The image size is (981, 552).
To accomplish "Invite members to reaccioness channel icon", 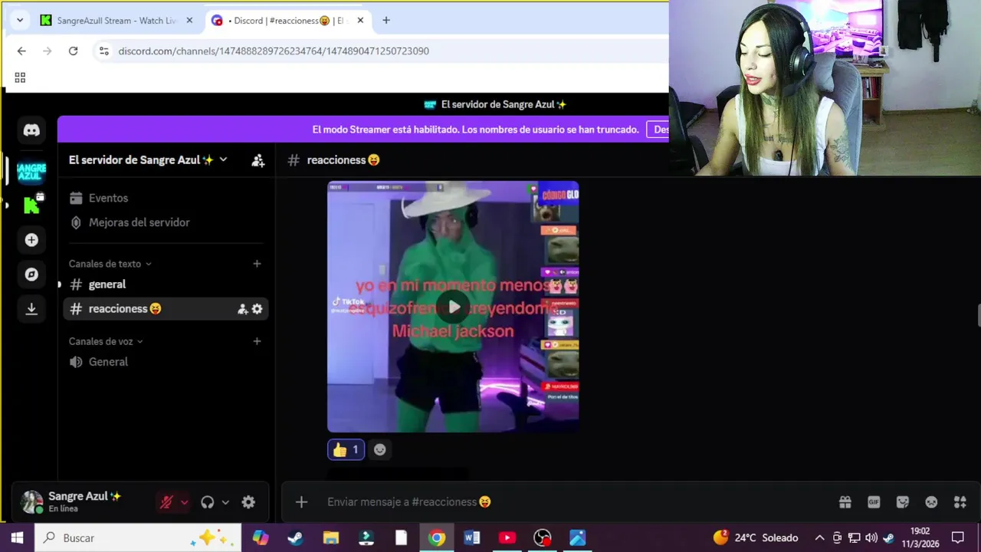I will tap(243, 308).
